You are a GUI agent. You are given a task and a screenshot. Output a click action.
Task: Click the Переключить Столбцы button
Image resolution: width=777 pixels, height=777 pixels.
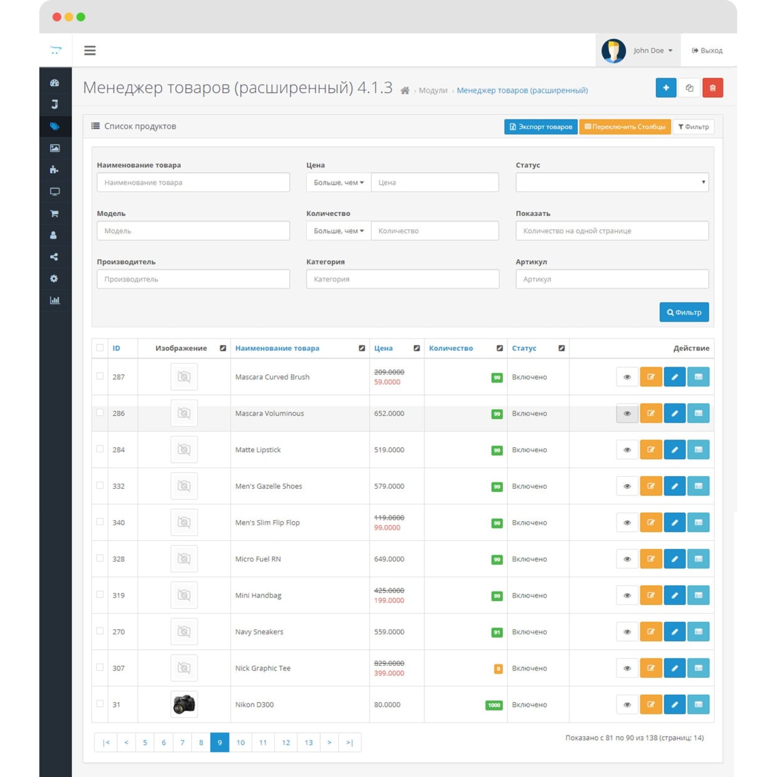625,127
